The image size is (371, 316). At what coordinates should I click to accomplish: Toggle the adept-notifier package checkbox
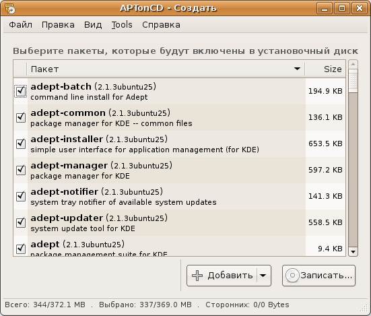click(21, 196)
